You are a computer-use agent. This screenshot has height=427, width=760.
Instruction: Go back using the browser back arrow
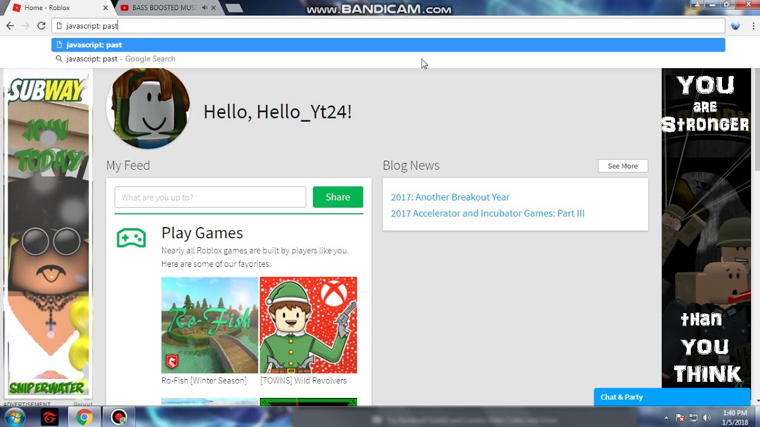[9, 26]
